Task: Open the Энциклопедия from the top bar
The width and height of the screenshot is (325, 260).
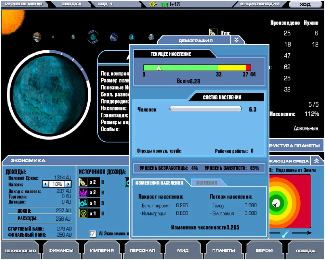Action: (x=260, y=4)
